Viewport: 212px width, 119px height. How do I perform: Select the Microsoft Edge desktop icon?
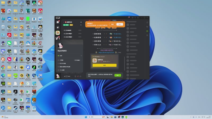click(x=3, y=77)
